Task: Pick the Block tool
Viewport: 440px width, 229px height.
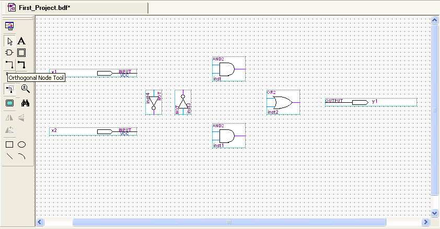Action: coord(21,53)
